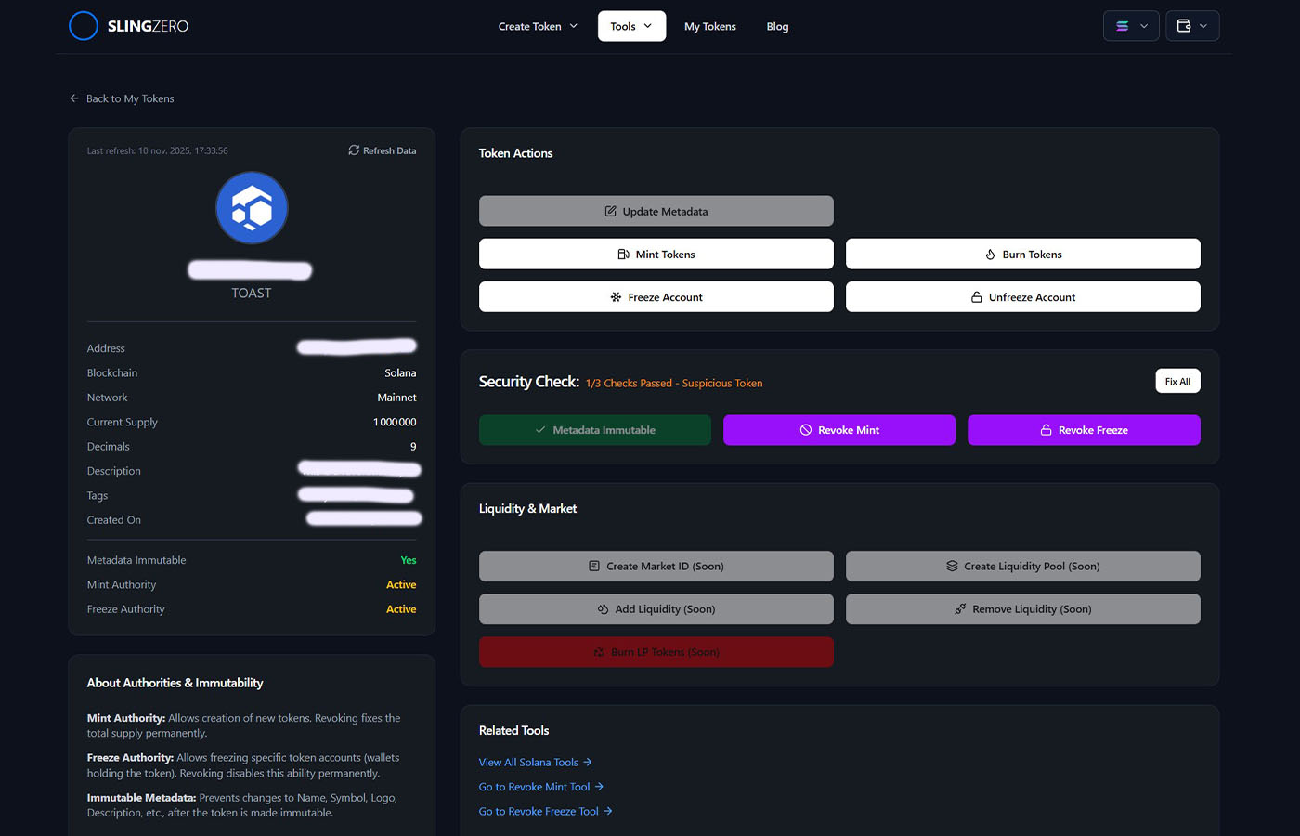This screenshot has height=836, width=1300.
Task: Click the wallet icon in the header
Action: click(x=1185, y=25)
